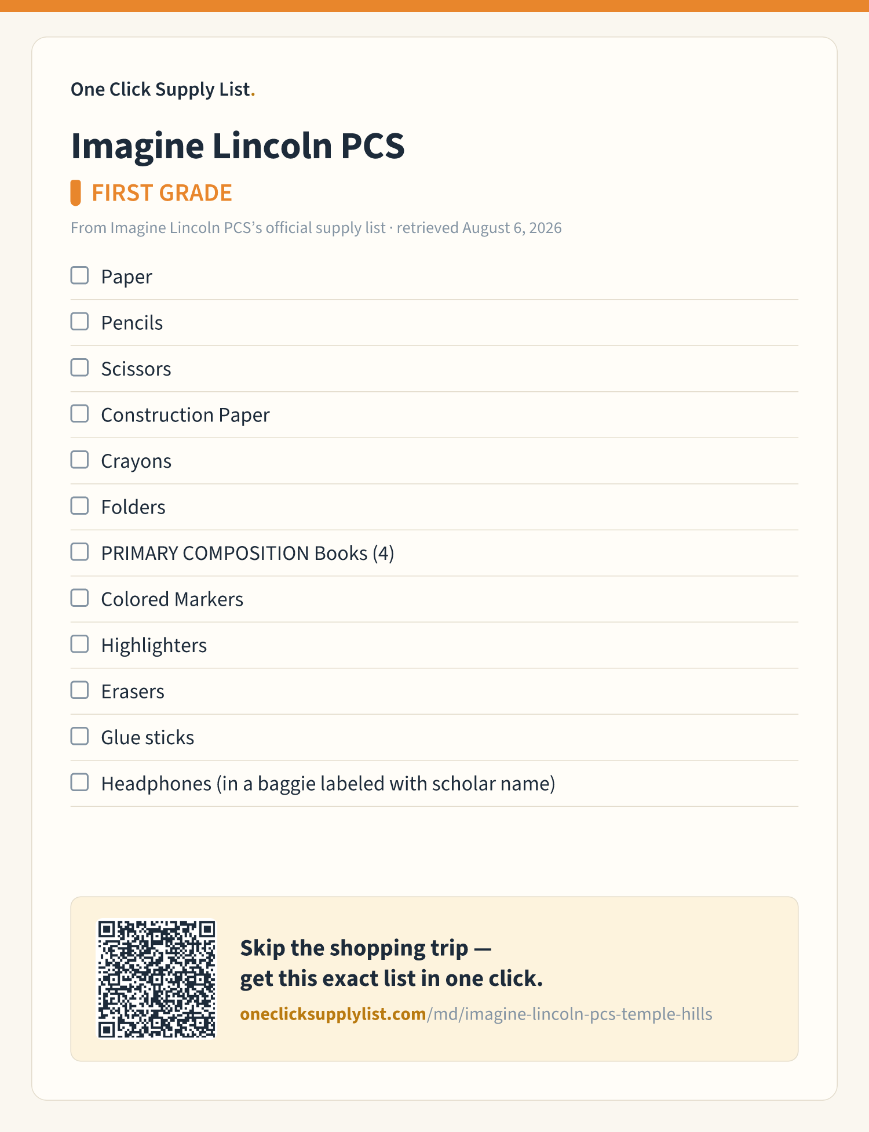Click the FIRST GRADE label

tap(162, 193)
